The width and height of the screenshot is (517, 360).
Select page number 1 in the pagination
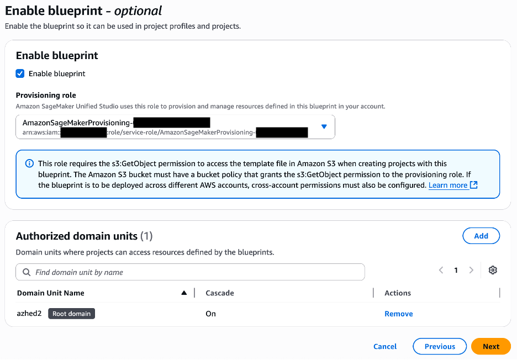456,270
